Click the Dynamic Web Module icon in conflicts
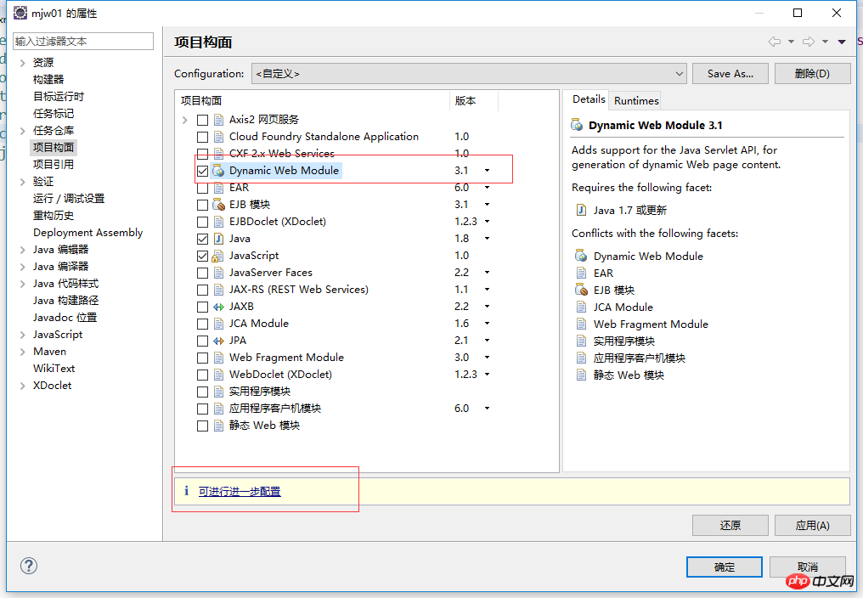Viewport: 863px width, 598px height. (x=581, y=256)
